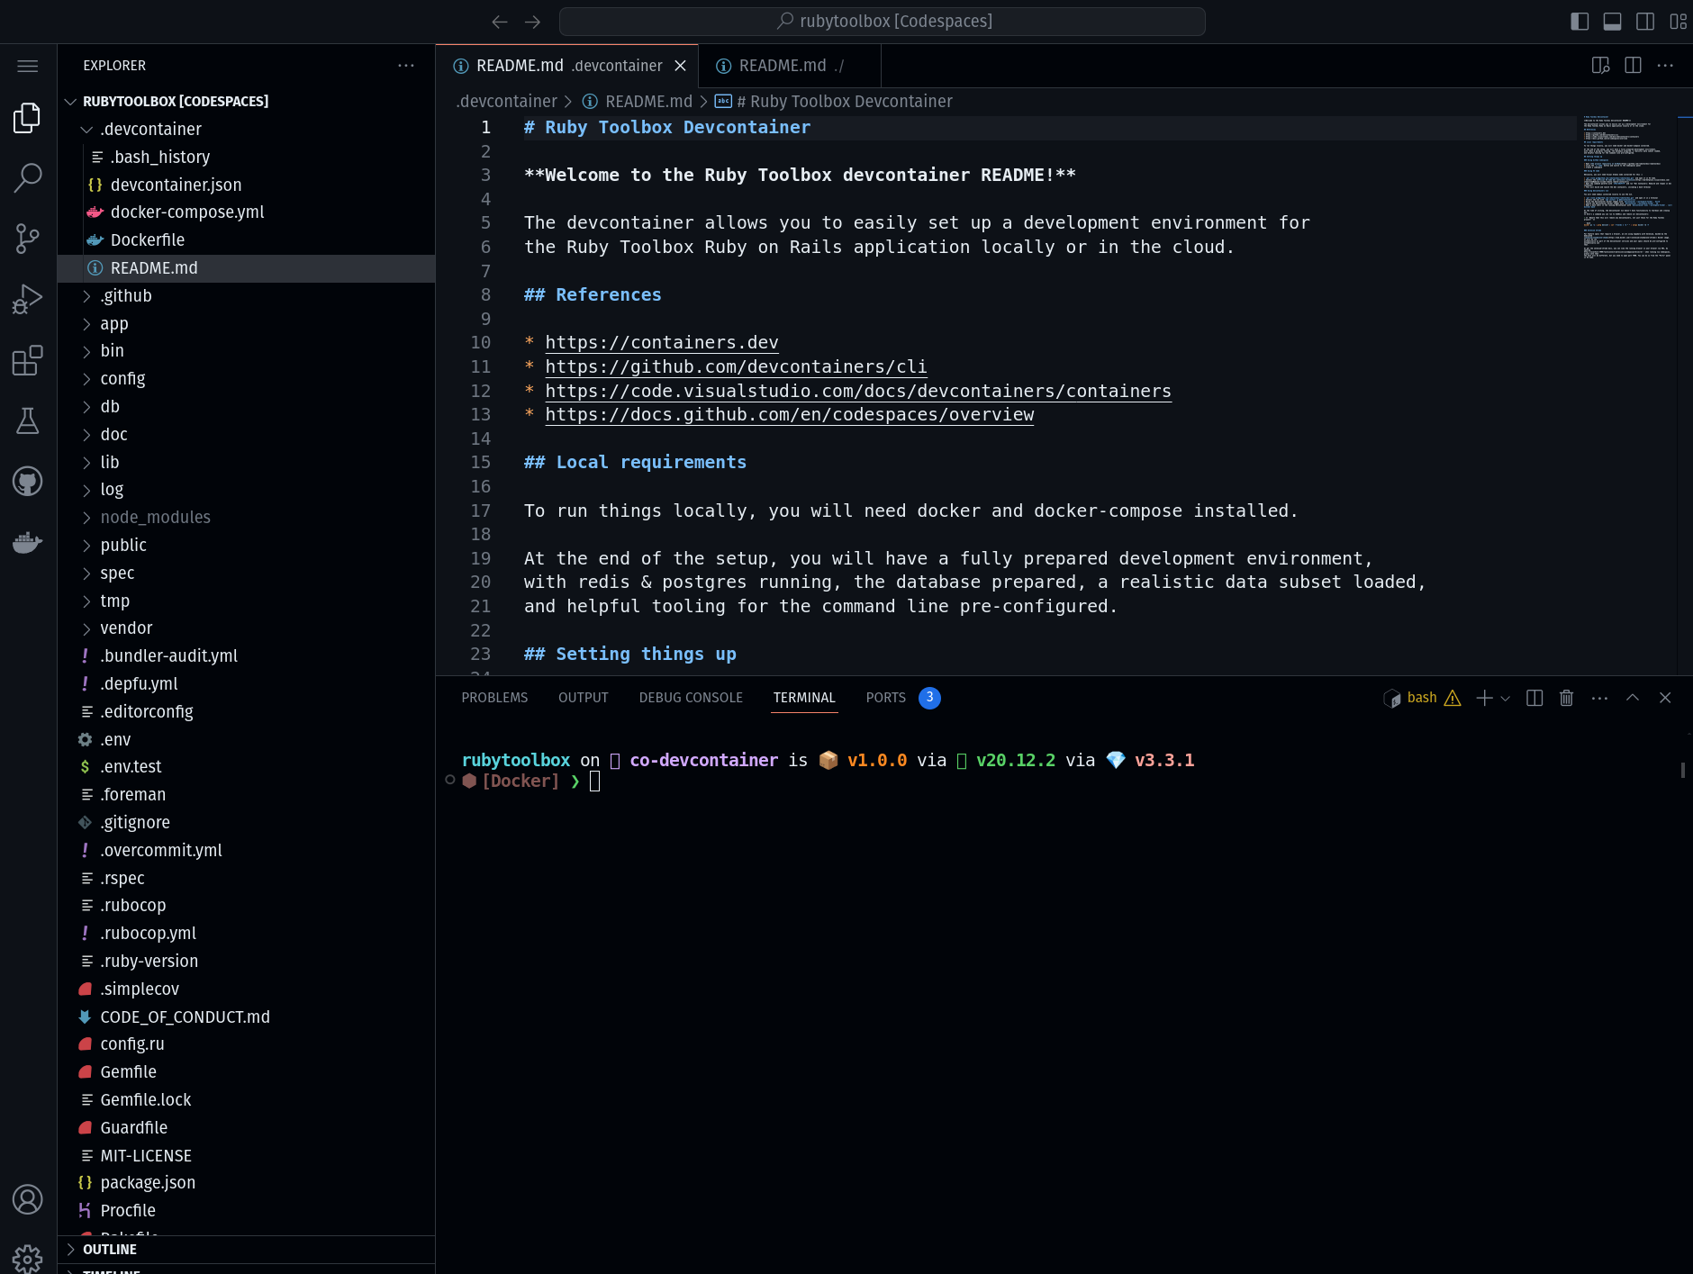Viewport: 1693px width, 1274px height.
Task: Open the Explorer view in activity bar
Action: 28,118
